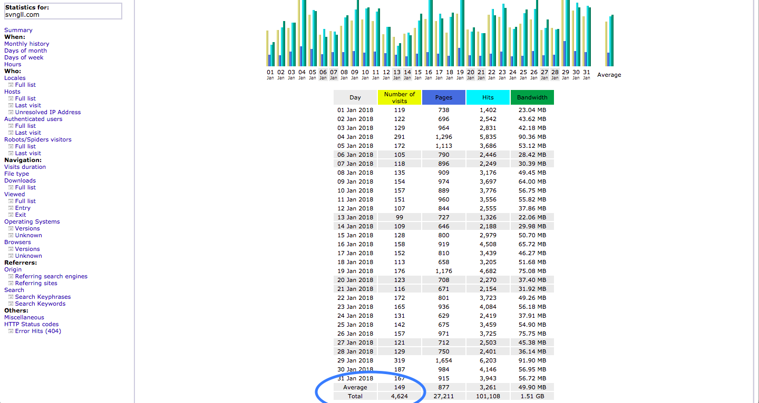The image size is (759, 403).
Task: Select the svngll.com site name text
Action: pyautogui.click(x=22, y=15)
